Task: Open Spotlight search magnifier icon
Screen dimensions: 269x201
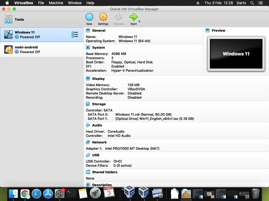Action: pos(252,3)
